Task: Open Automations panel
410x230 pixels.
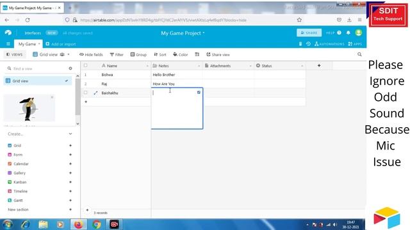Action: click(x=329, y=44)
